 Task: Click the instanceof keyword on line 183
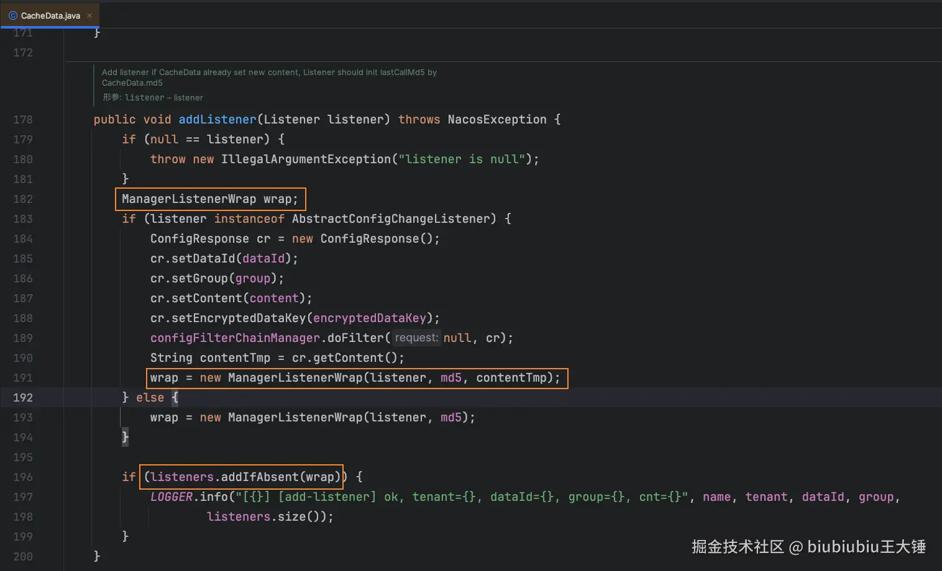pyautogui.click(x=249, y=219)
